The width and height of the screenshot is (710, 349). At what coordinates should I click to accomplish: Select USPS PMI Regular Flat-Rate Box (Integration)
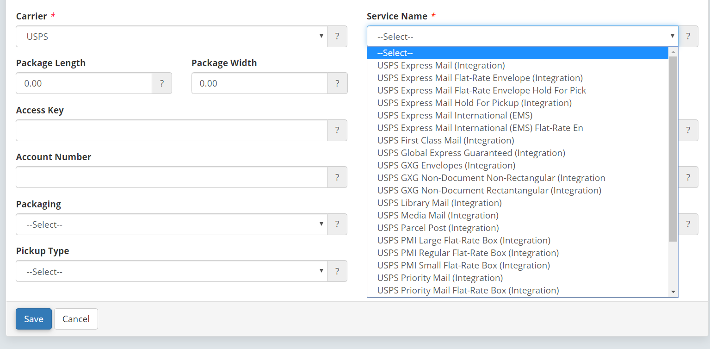point(518,253)
